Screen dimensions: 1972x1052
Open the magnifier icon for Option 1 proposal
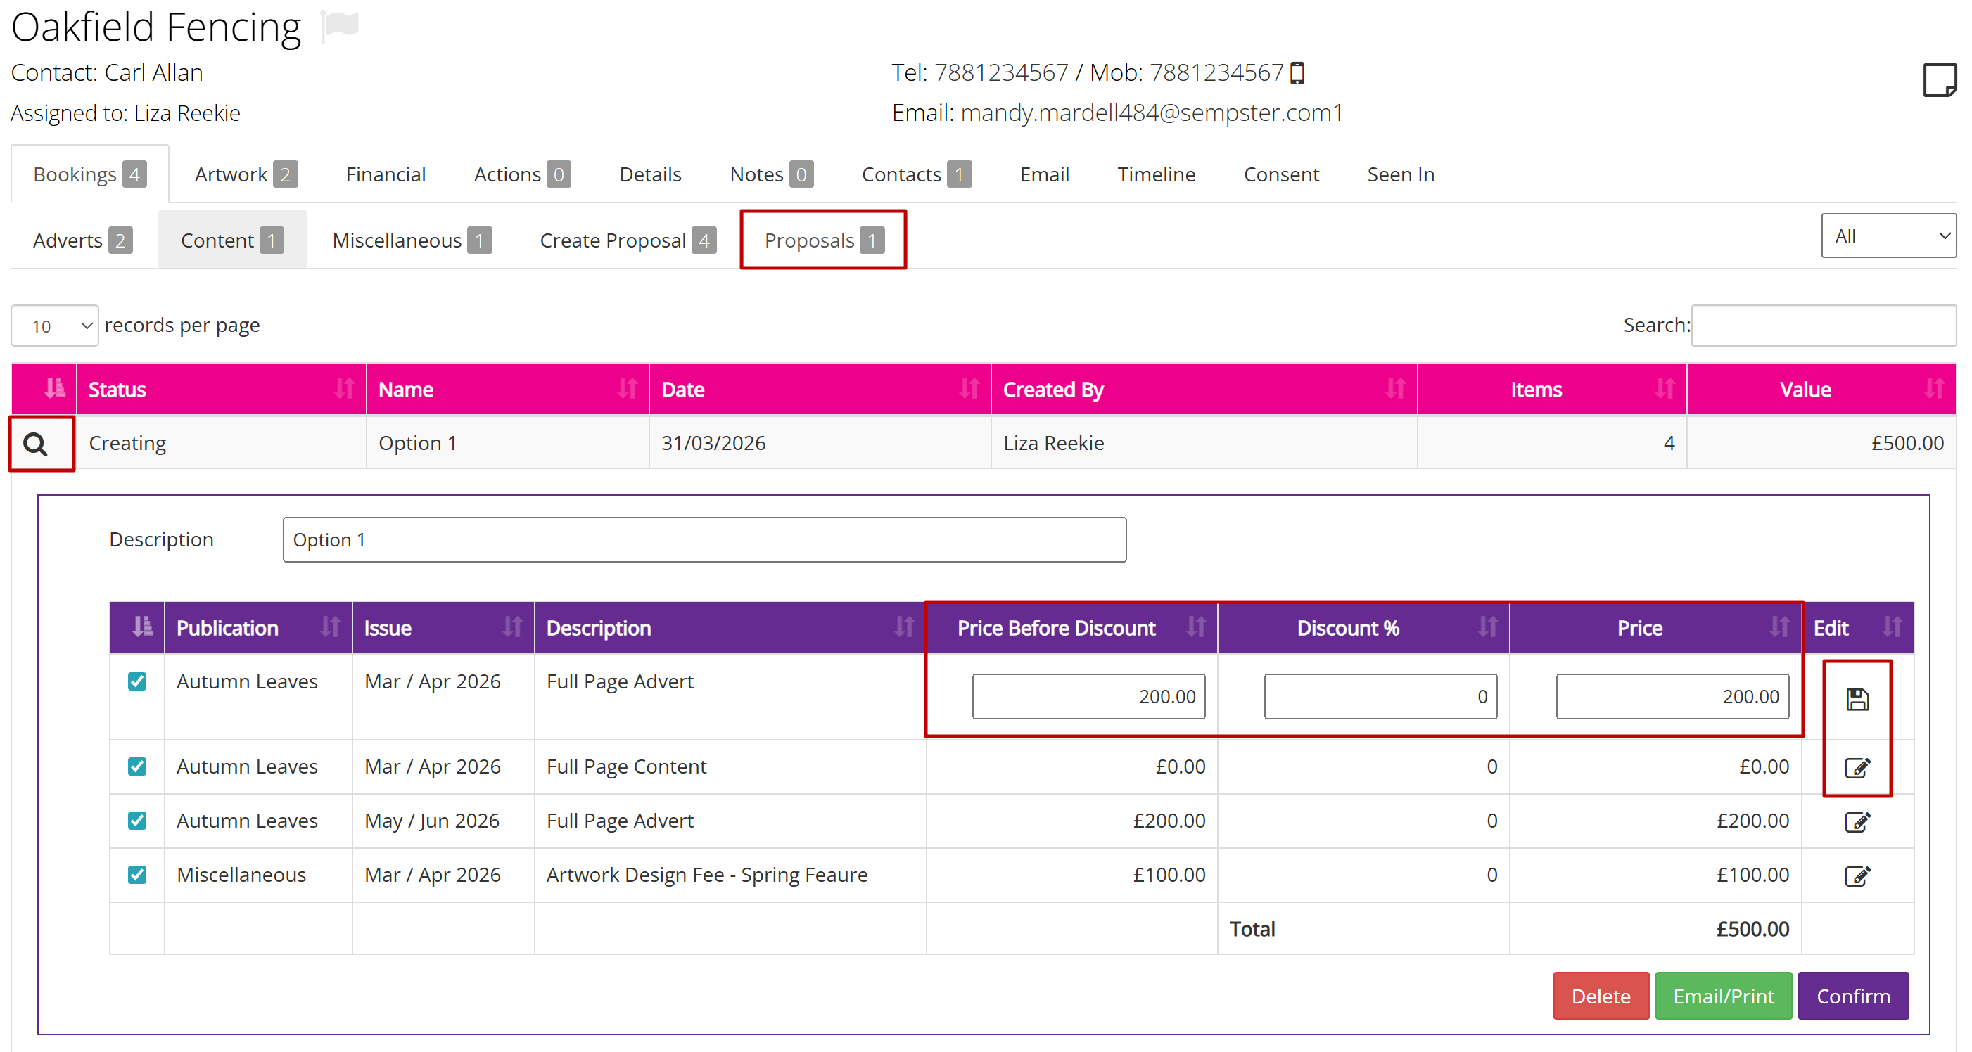click(x=35, y=444)
